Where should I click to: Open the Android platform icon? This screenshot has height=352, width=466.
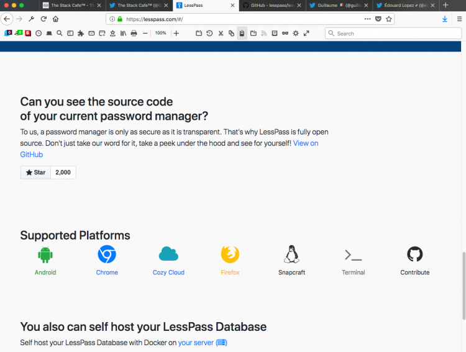pyautogui.click(x=45, y=255)
